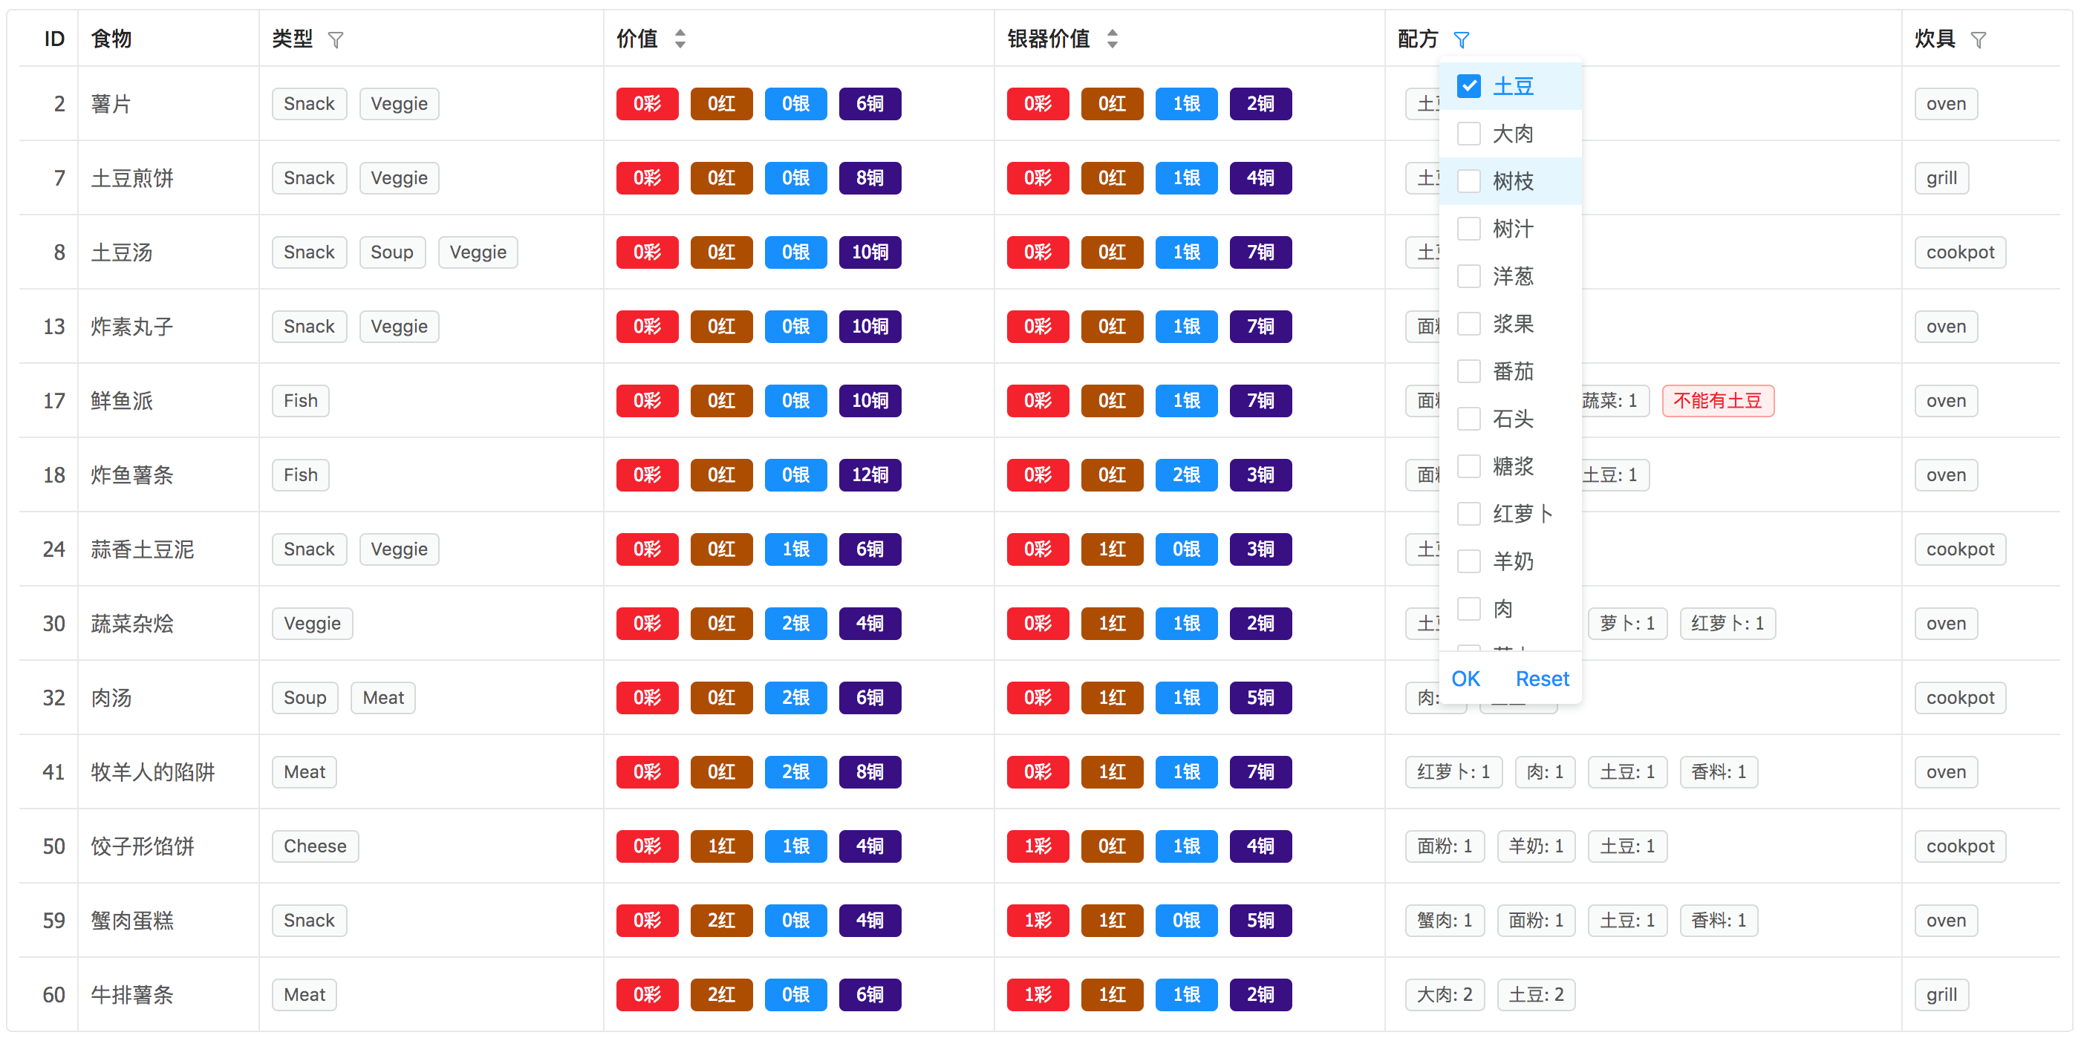Click the Soup tag in 土豆汤 row
Image resolution: width=2084 pixels, height=1038 pixels.
(391, 252)
